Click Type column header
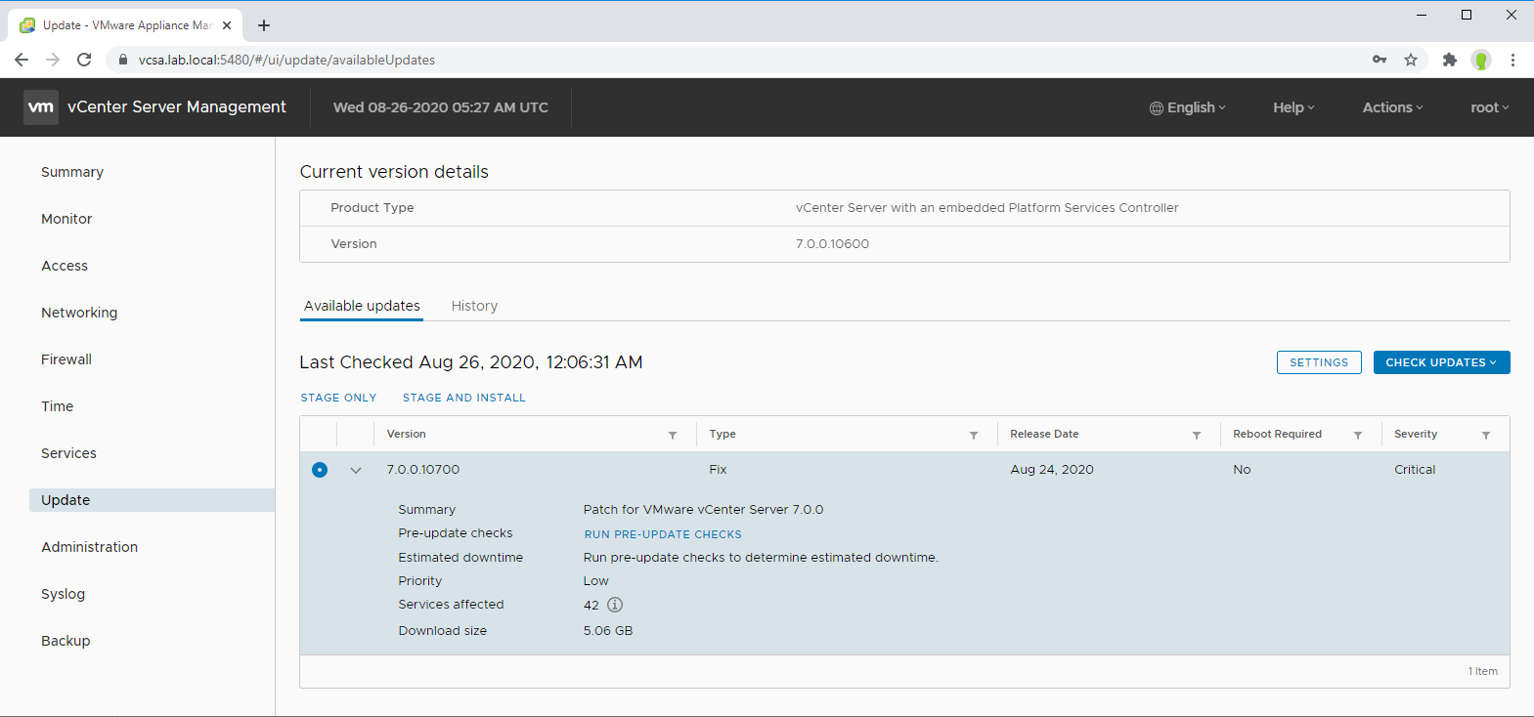The height and width of the screenshot is (717, 1534). point(723,434)
